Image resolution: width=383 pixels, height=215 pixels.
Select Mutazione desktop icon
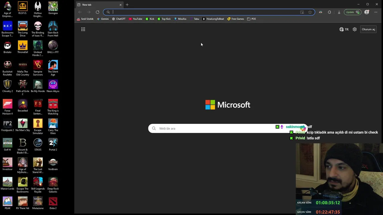38,203
